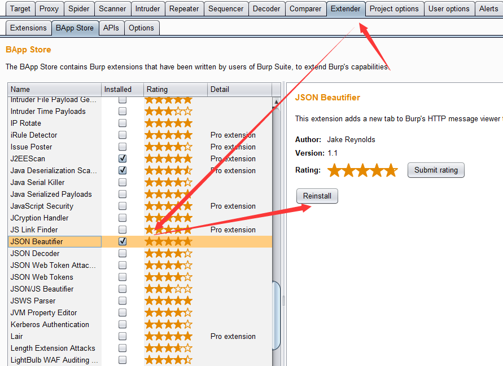Open the Spider tab
The image size is (503, 366).
[78, 8]
